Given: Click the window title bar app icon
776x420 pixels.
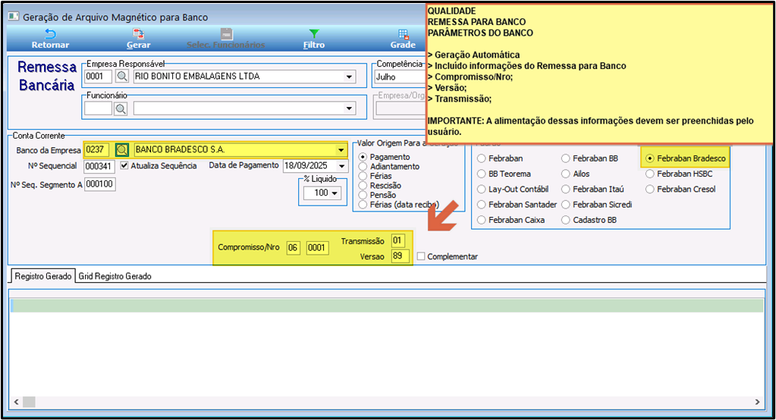Looking at the screenshot, I should [x=14, y=17].
